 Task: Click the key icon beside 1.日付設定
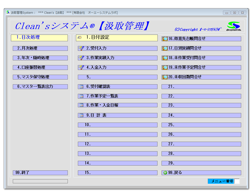(80, 37)
